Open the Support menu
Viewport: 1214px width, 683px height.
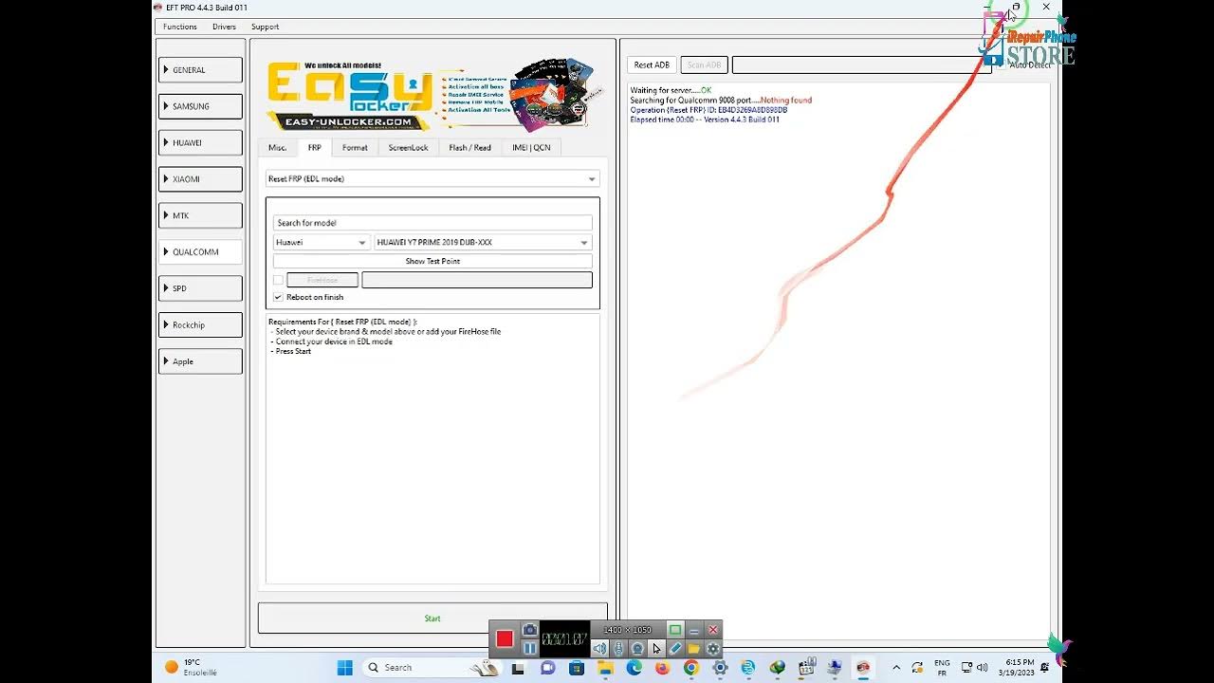(x=265, y=27)
